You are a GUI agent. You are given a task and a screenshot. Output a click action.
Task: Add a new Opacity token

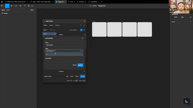[84, 71]
